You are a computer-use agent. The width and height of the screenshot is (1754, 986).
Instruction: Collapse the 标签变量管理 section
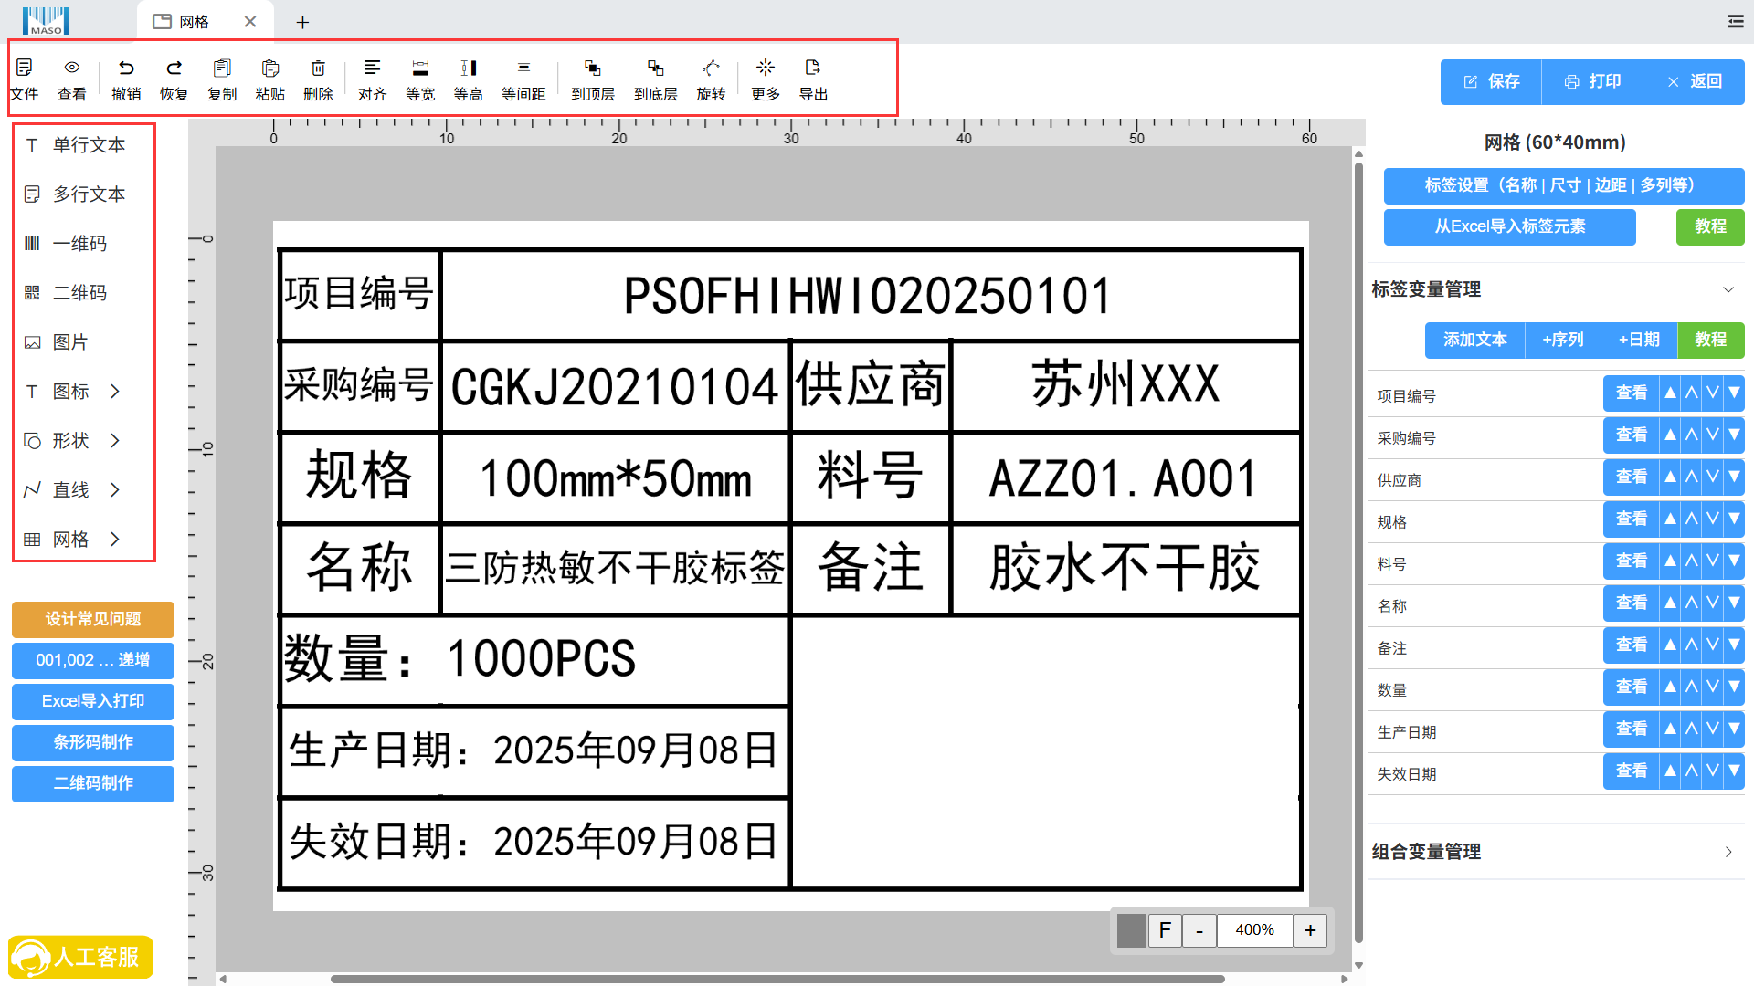click(x=1728, y=289)
